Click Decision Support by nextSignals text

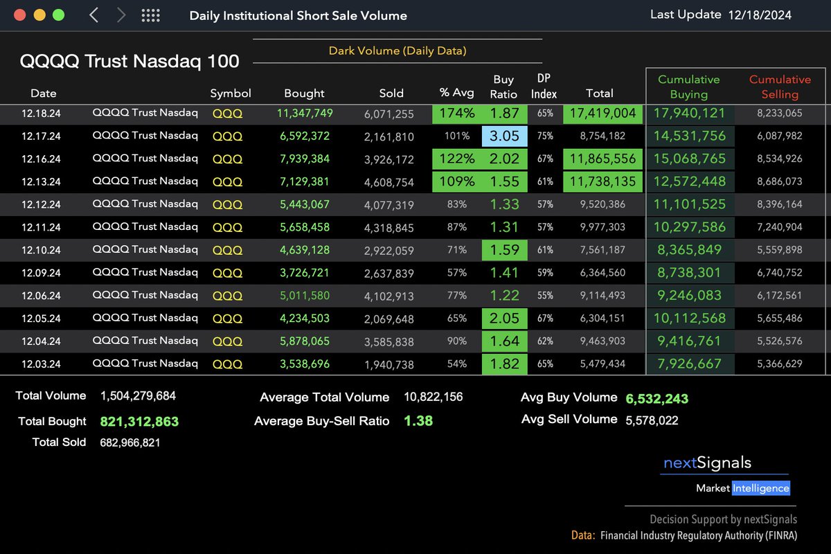[x=723, y=519]
